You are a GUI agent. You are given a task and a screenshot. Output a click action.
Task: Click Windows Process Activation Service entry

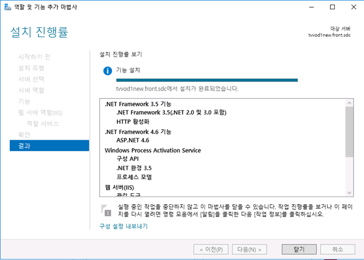(153, 150)
